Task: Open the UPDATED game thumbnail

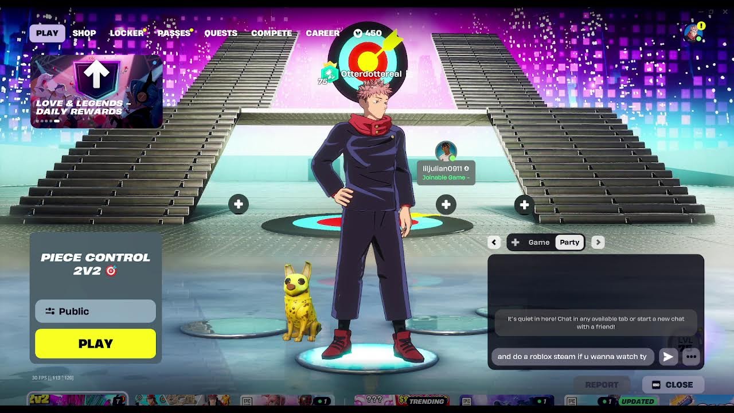Action: pyautogui.click(x=612, y=400)
